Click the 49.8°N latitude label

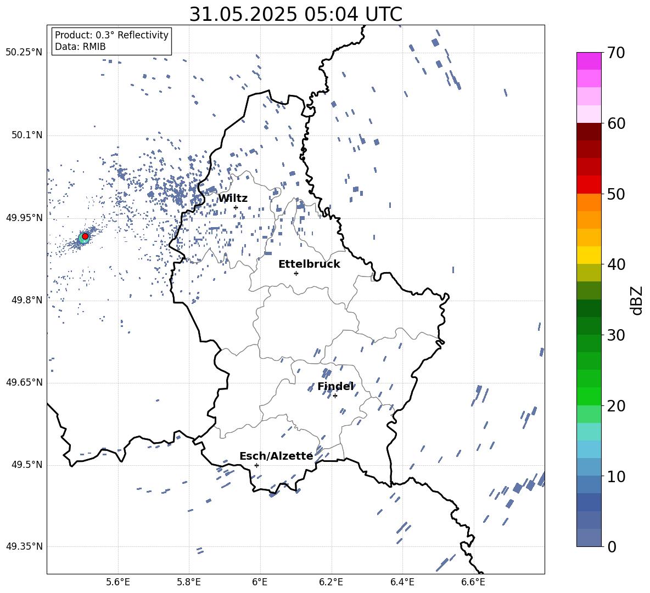(x=27, y=300)
